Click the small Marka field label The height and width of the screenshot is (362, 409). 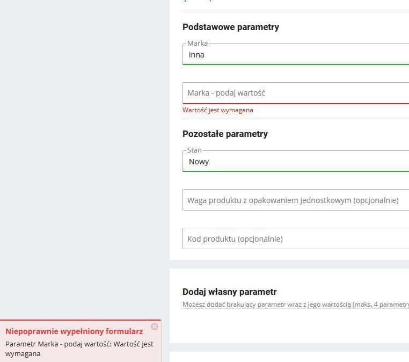point(197,44)
